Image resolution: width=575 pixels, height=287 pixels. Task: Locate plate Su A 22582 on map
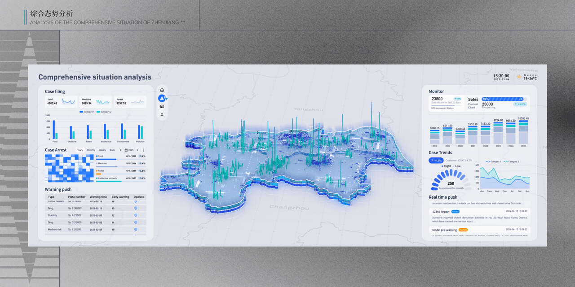(136, 215)
